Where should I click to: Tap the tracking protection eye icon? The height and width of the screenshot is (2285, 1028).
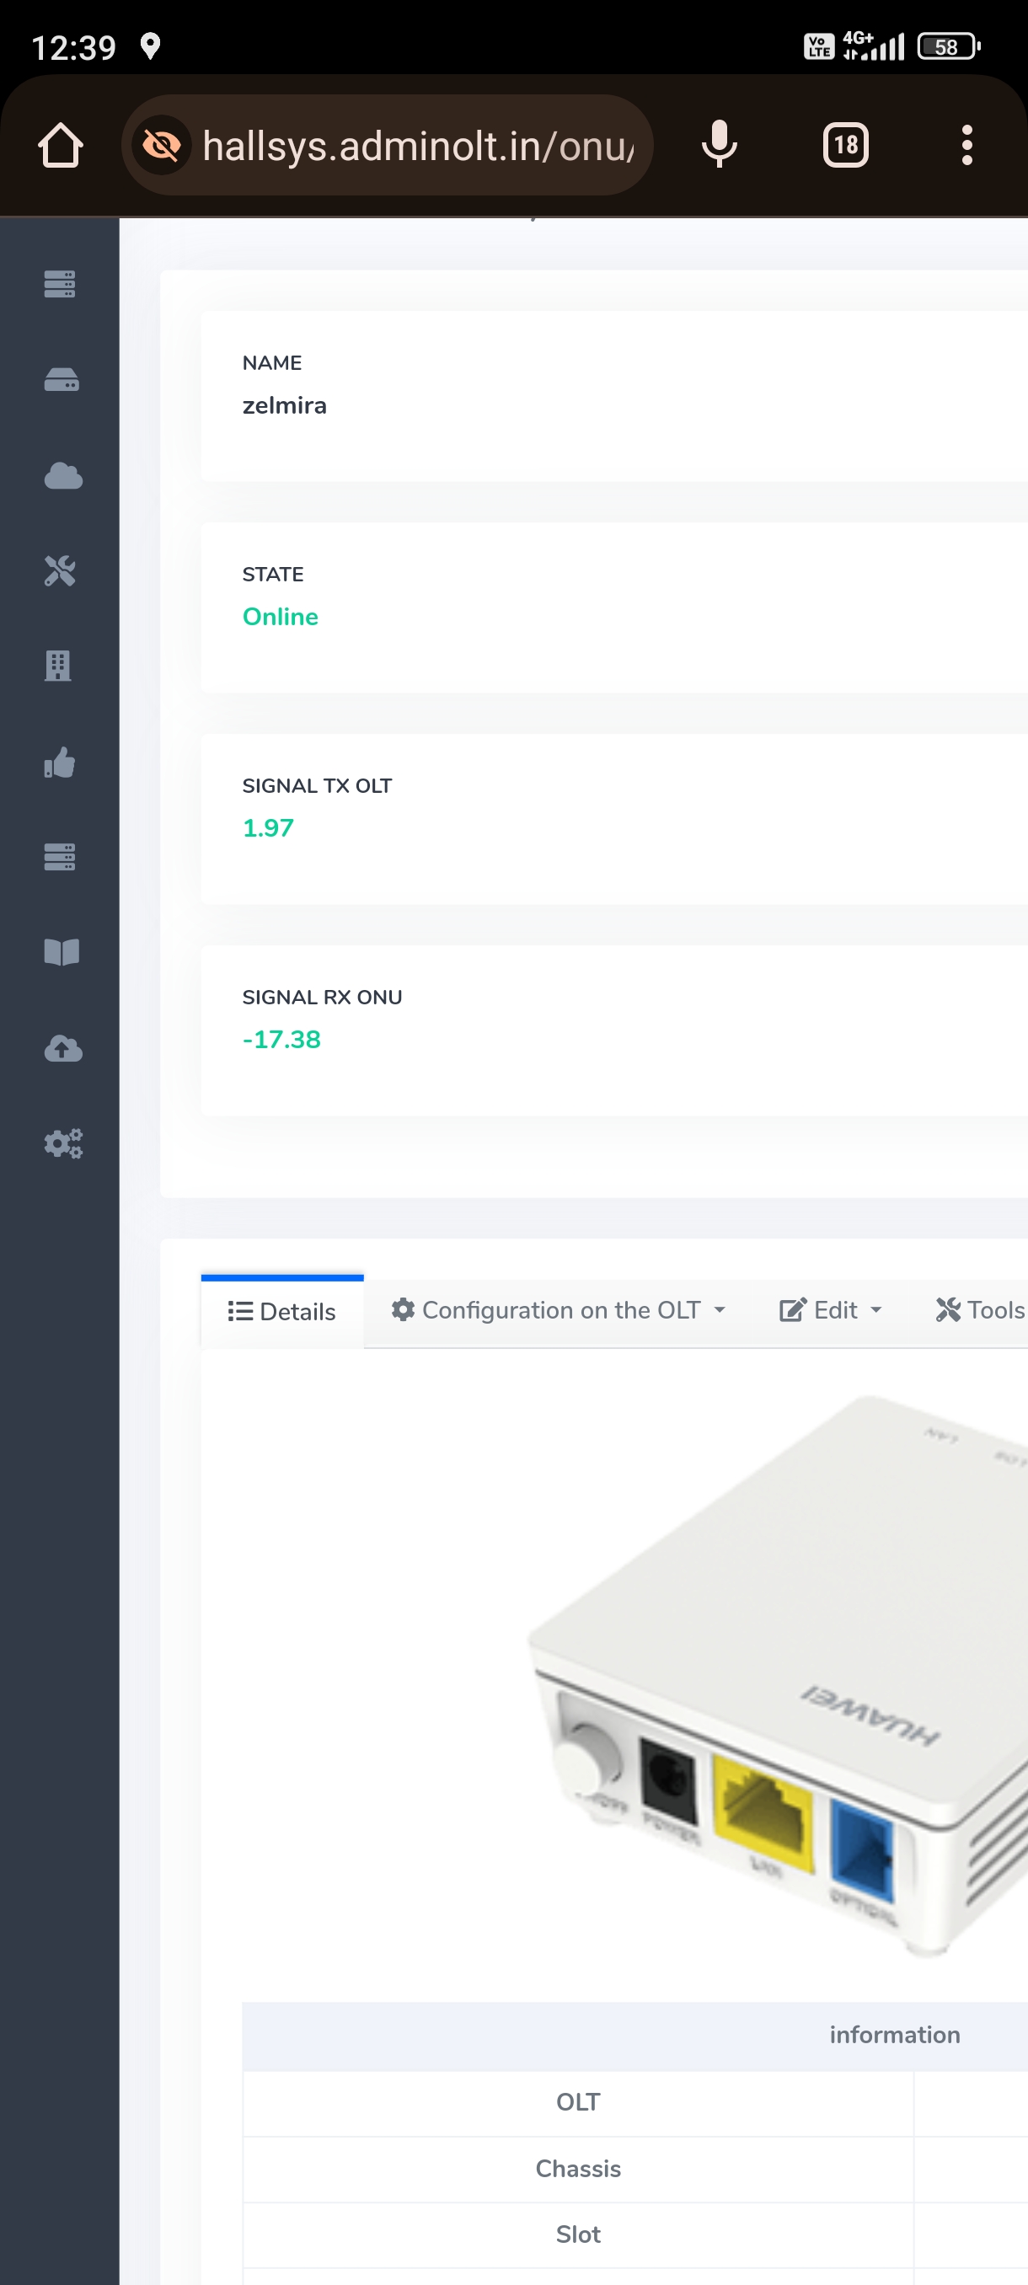coord(162,146)
